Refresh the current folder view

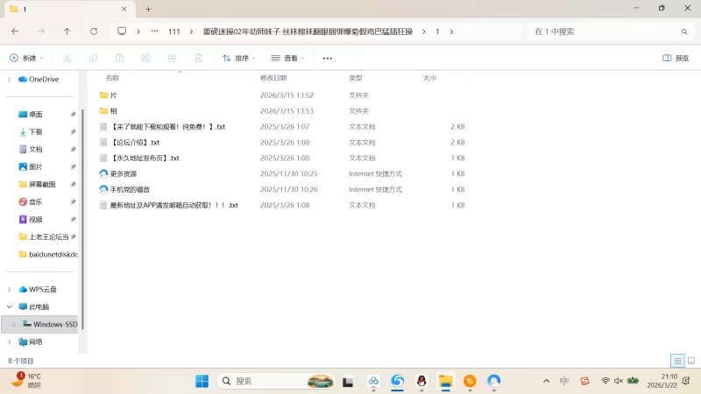click(94, 32)
